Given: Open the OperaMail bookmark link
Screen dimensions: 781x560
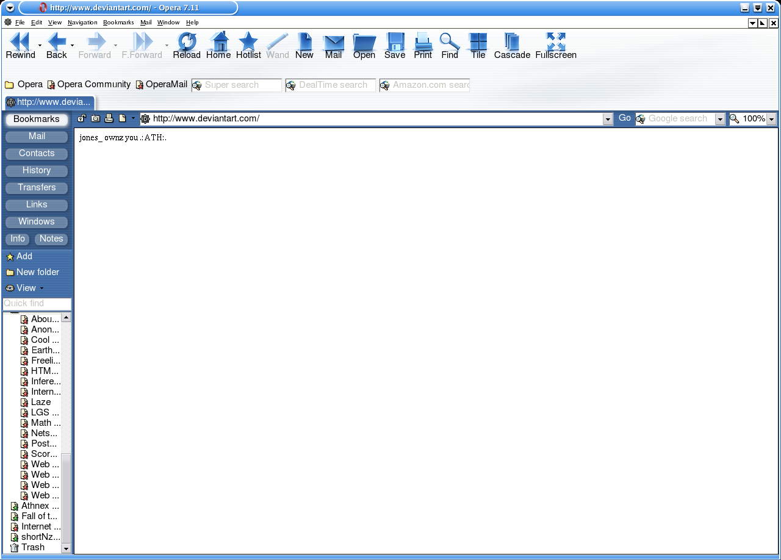Looking at the screenshot, I should (x=162, y=84).
